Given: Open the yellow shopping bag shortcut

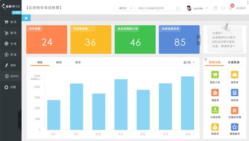Looking at the screenshot, I should [x=234, y=75].
